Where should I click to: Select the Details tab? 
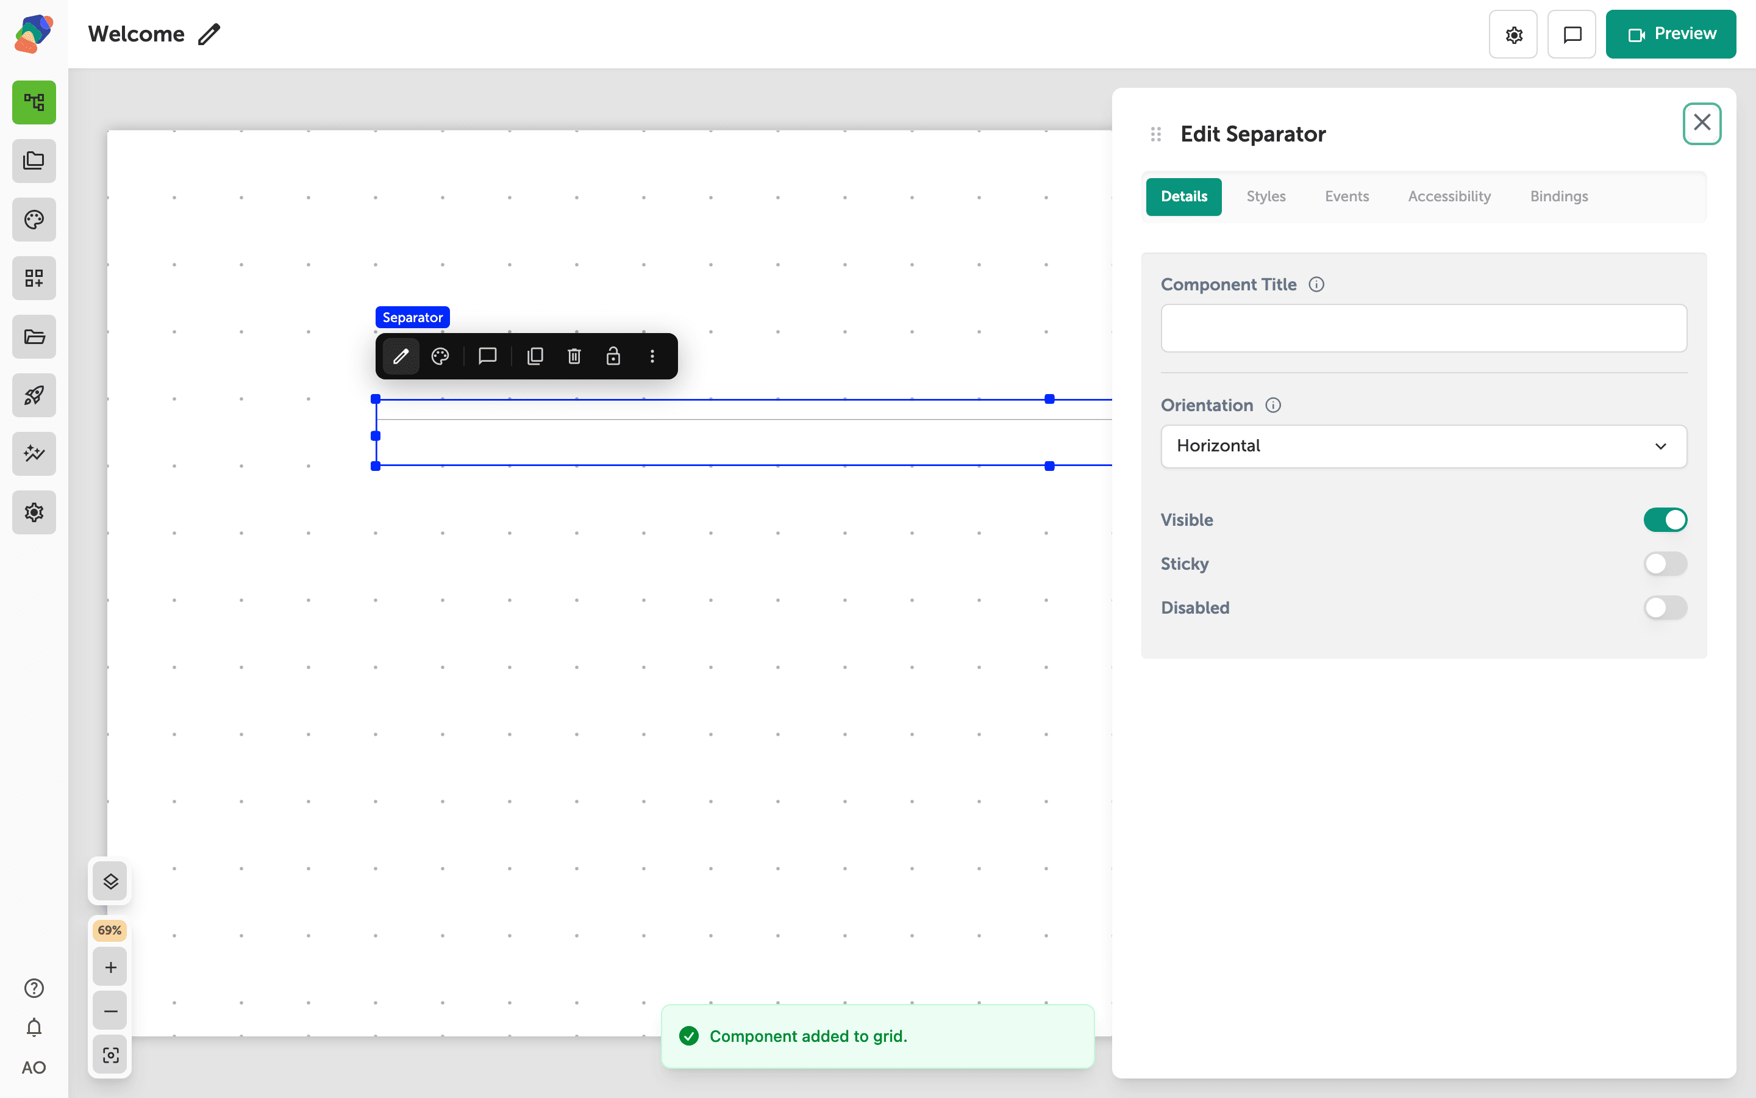(1183, 197)
